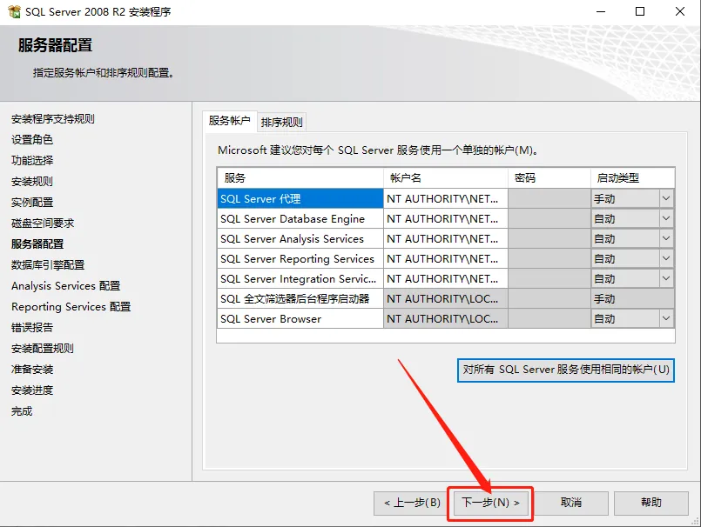Click 安装程序支持规则 step in sidebar
The width and height of the screenshot is (701, 527).
[53, 119]
